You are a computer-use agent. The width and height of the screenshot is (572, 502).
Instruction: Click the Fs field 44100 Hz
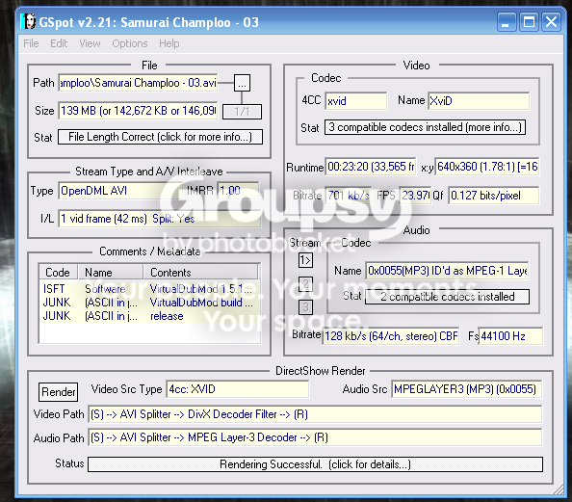pos(510,336)
